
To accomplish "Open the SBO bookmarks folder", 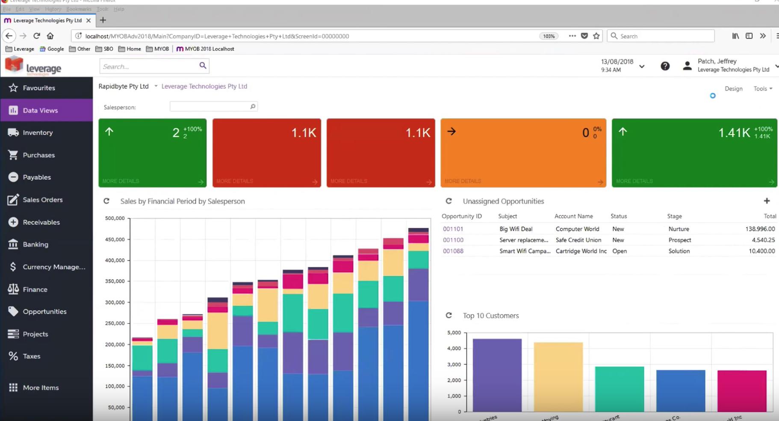I will click(104, 49).
